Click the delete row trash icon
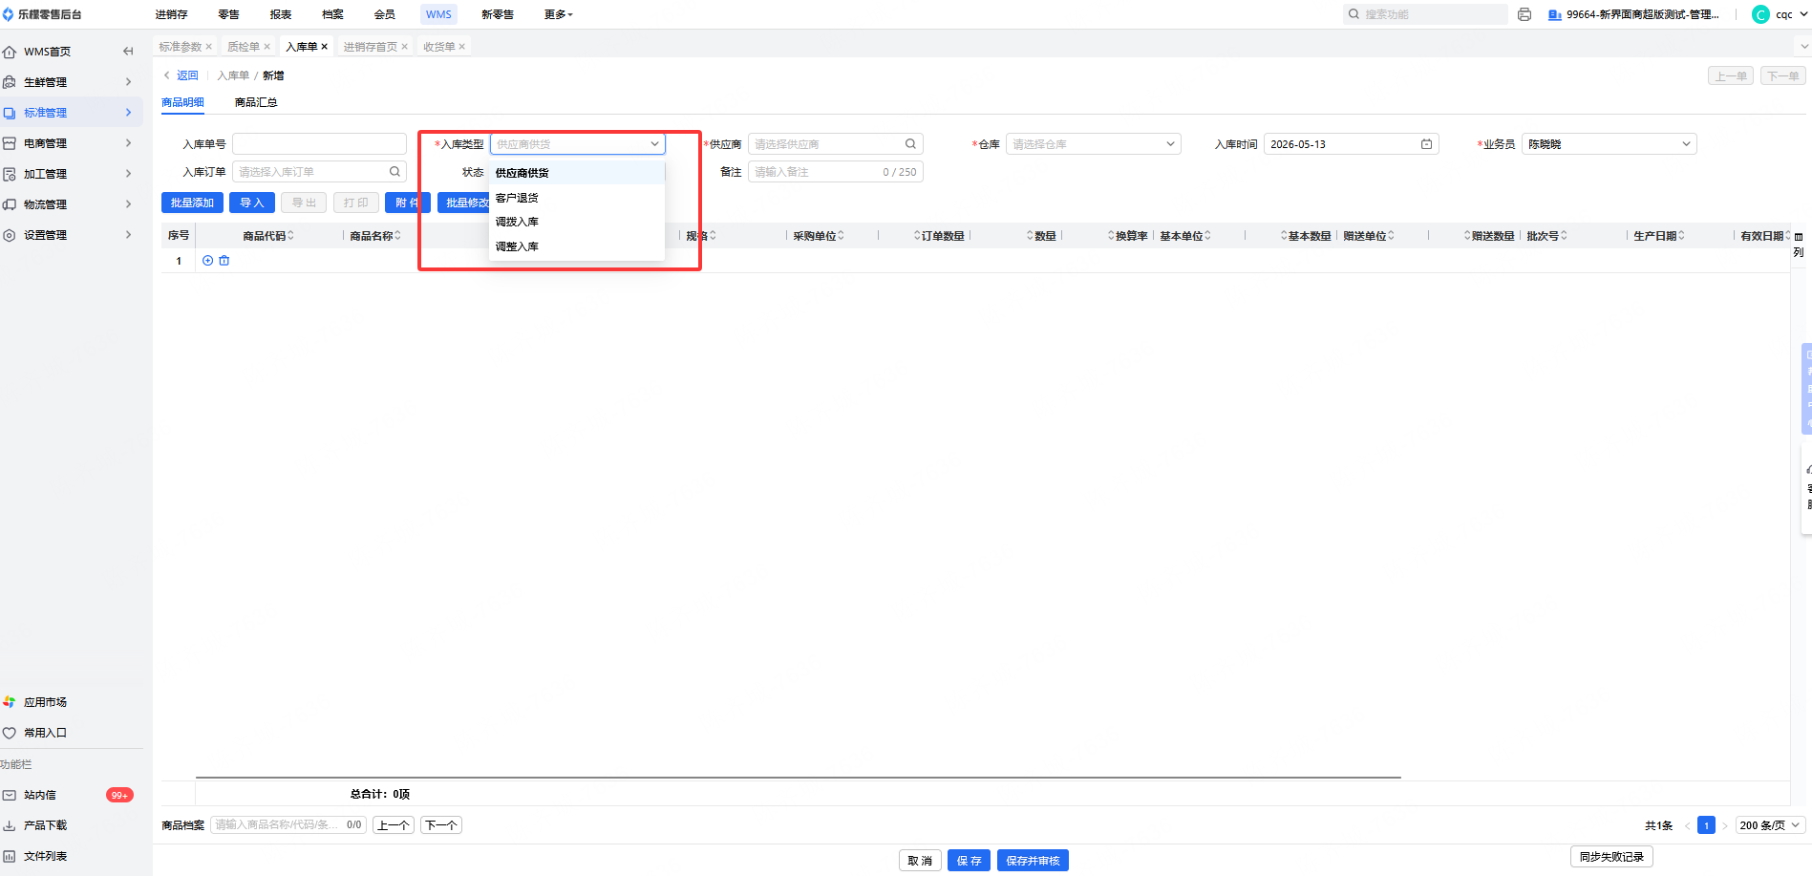Screen dimensions: 1812x876 point(224,261)
